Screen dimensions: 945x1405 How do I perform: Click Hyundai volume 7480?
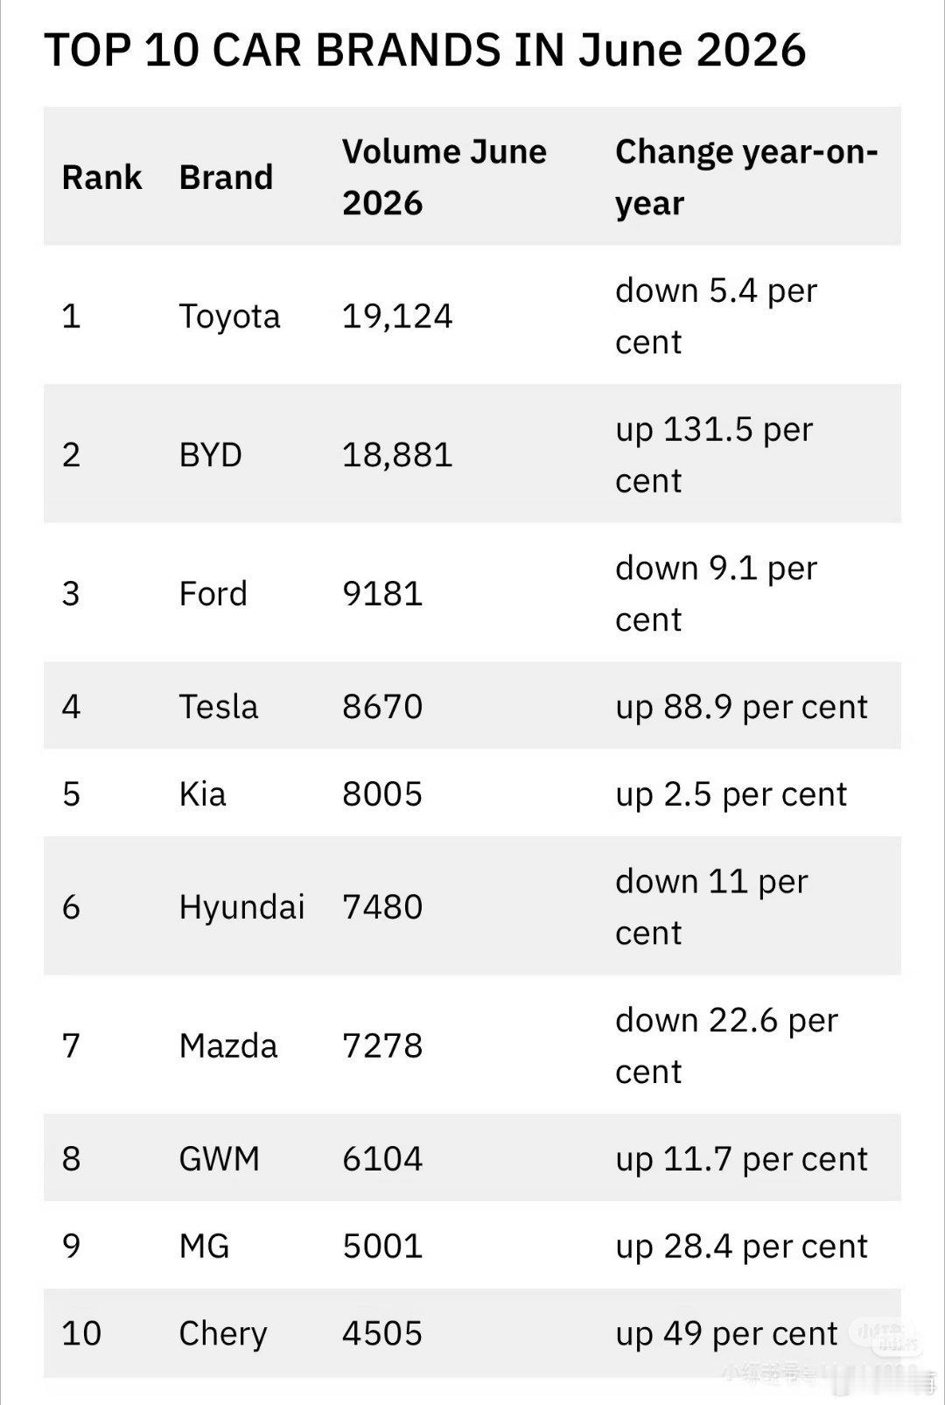point(382,907)
